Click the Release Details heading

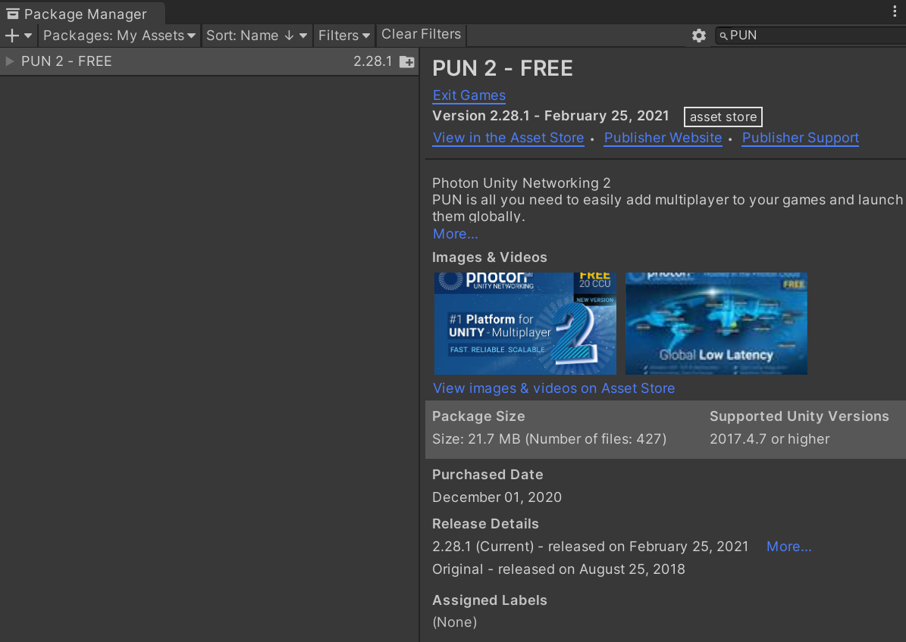pos(485,524)
